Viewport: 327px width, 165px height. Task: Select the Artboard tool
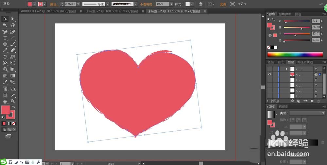point(5,95)
